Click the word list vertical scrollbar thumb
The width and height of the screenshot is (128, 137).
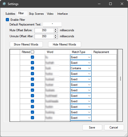[120, 78]
